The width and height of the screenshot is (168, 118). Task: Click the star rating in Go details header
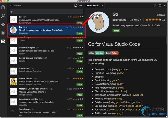point(153,20)
